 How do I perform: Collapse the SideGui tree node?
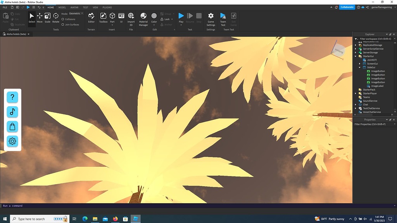click(x=359, y=67)
